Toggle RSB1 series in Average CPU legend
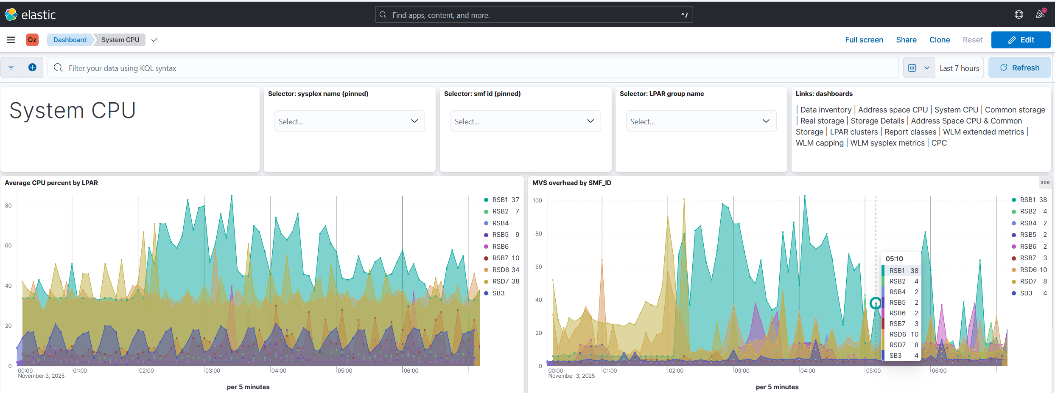1055x393 pixels. click(500, 200)
